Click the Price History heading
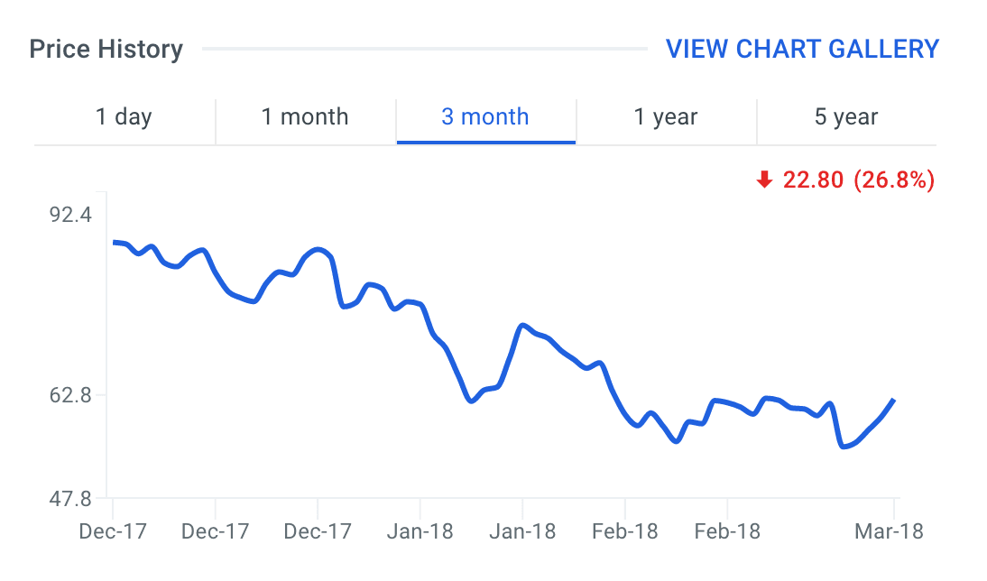This screenshot has width=987, height=581. coord(106,49)
